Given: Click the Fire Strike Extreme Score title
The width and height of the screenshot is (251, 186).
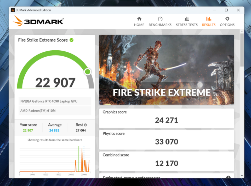Looking at the screenshot, I should click(x=43, y=40).
